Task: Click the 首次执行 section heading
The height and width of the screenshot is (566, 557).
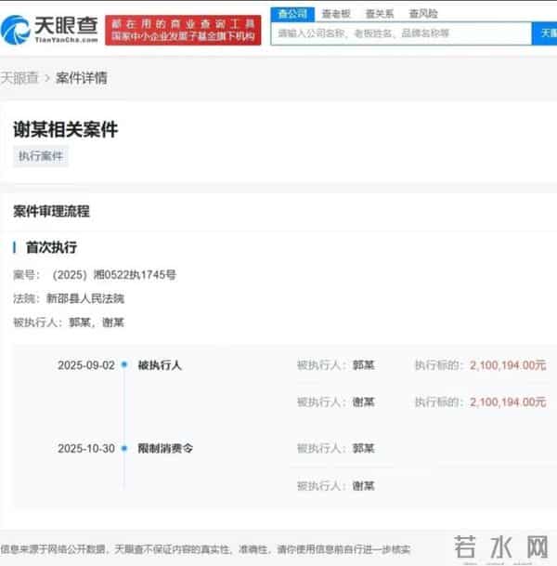Action: (51, 247)
